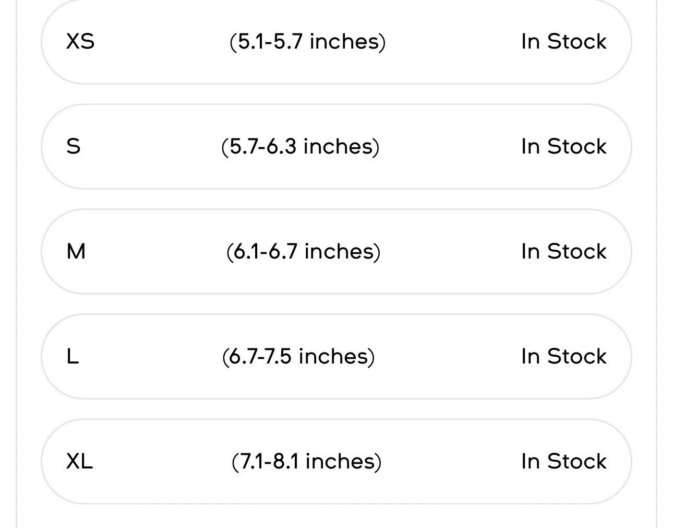
Task: Click the 6.7-7.5 inches measurement text
Action: [298, 356]
